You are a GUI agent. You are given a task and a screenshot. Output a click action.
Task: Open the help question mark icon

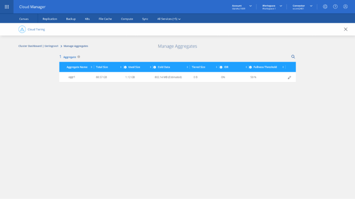tap(335, 7)
